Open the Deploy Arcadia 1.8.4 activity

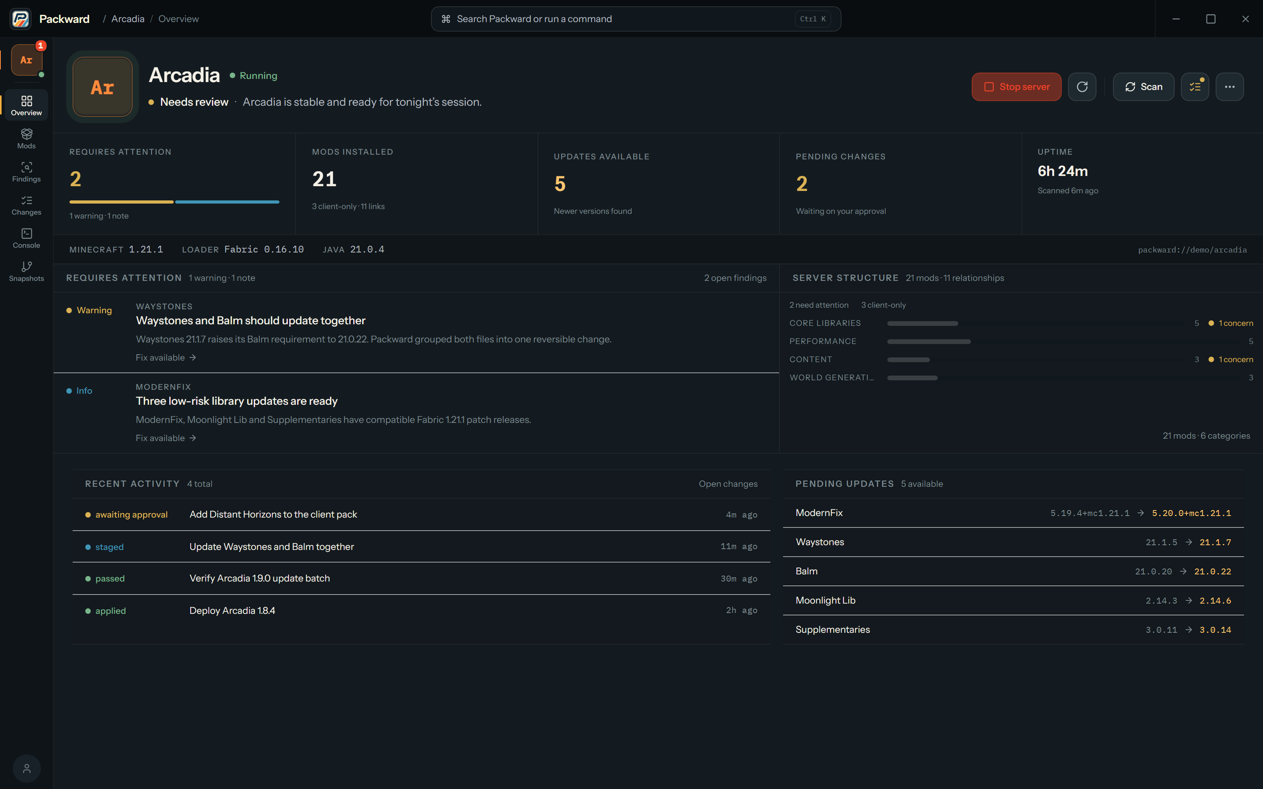pos(421,611)
